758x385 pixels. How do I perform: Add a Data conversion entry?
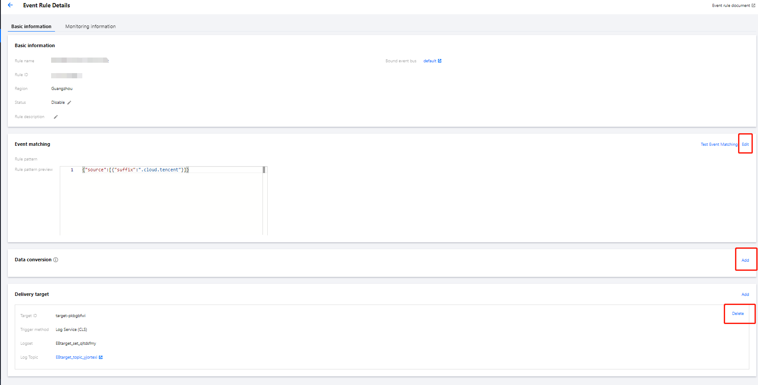tap(745, 260)
